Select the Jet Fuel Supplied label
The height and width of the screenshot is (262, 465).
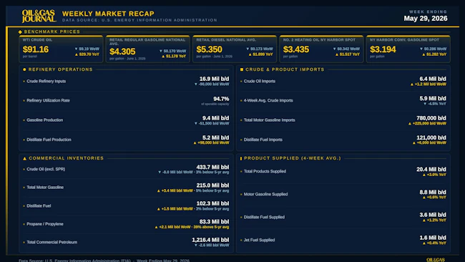pyautogui.click(x=259, y=240)
